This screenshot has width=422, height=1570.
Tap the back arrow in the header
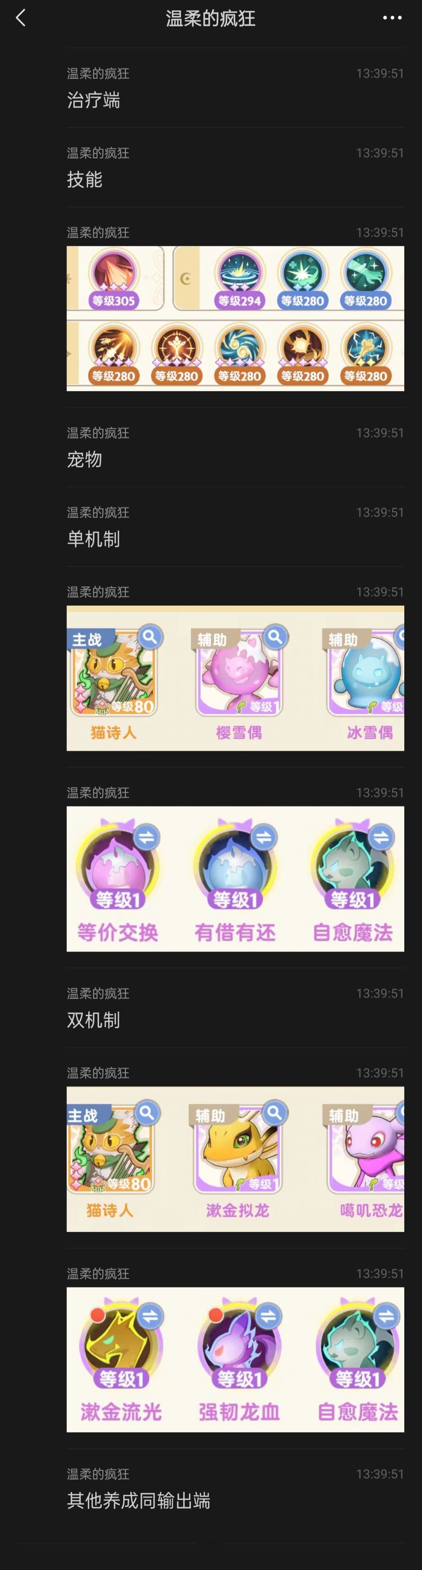click(21, 18)
